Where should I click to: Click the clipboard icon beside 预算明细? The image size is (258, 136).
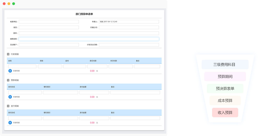click(8, 80)
